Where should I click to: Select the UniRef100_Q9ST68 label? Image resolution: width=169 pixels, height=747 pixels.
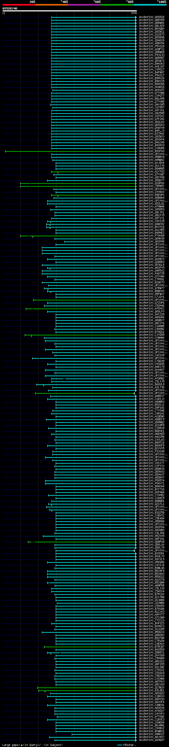152,178
